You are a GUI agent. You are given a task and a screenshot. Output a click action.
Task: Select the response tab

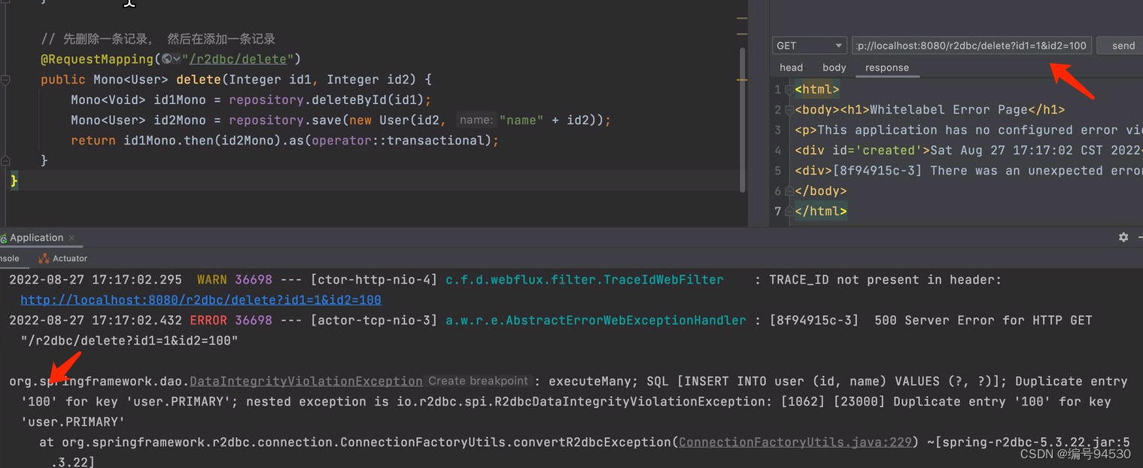click(887, 68)
